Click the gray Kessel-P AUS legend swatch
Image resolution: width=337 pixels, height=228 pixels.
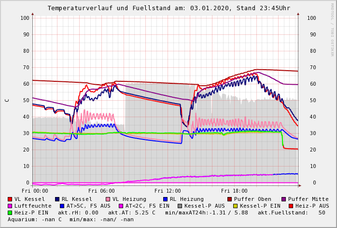tap(180, 206)
